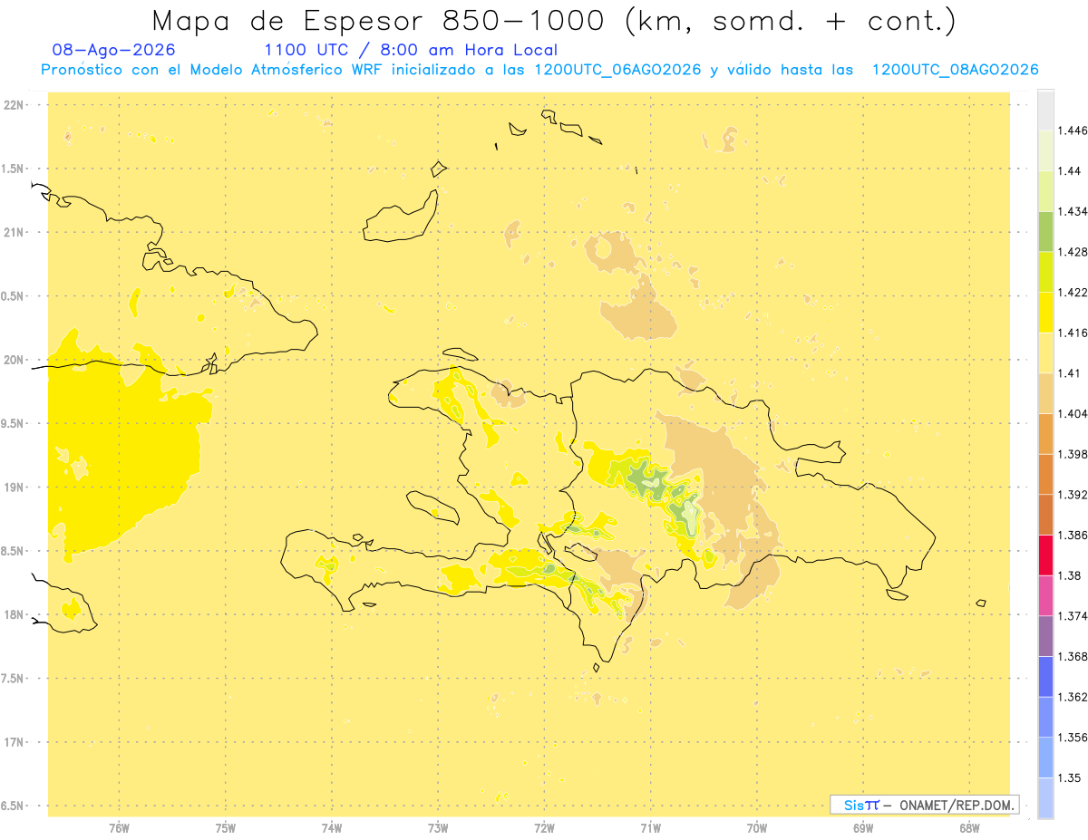Click the "20N" latitude label
Image resolution: width=1088 pixels, height=840 pixels.
(14, 360)
